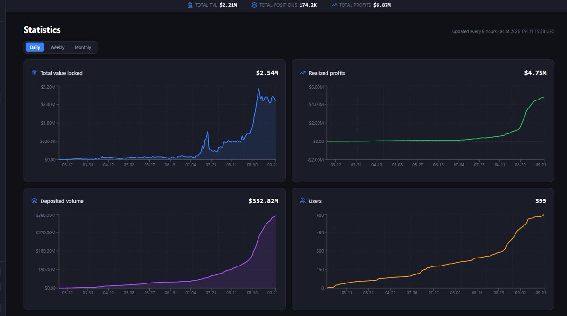
Task: Click the $3.20M axis label in TVL chart
Action: pos(48,87)
